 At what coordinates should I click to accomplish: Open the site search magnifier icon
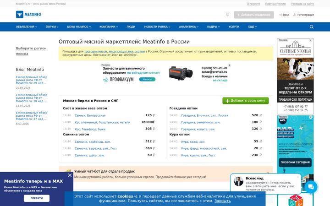(312, 27)
